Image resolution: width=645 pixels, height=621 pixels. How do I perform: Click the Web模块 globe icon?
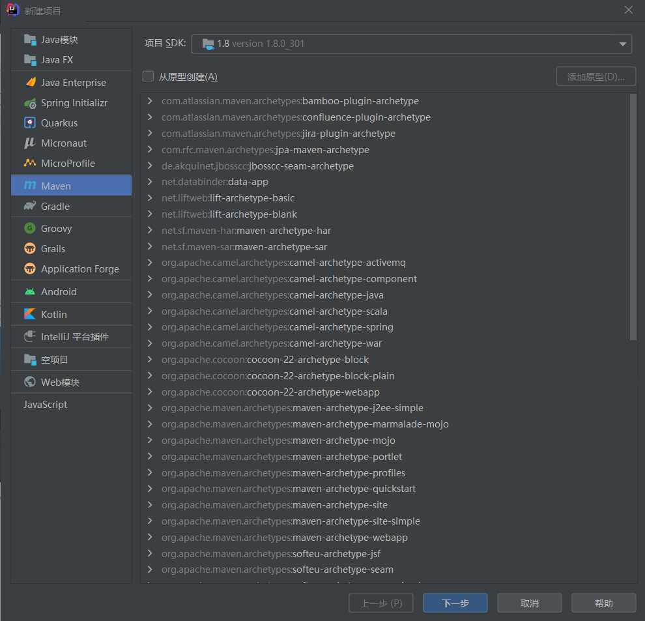30,382
